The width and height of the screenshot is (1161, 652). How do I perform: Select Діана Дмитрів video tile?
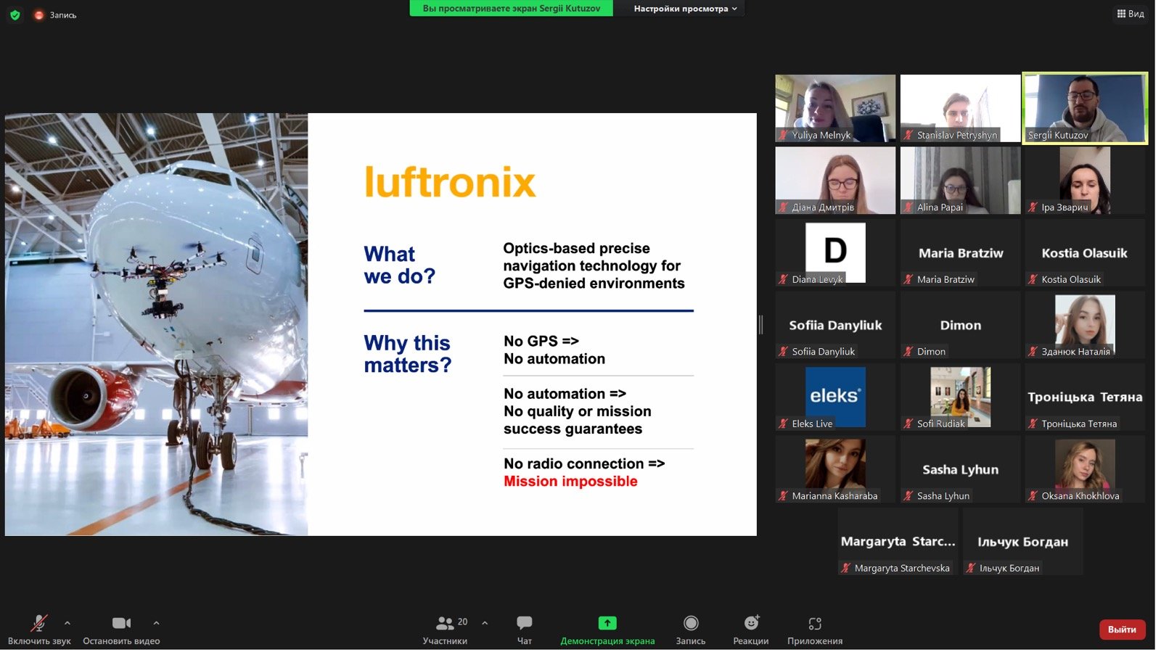[835, 180]
